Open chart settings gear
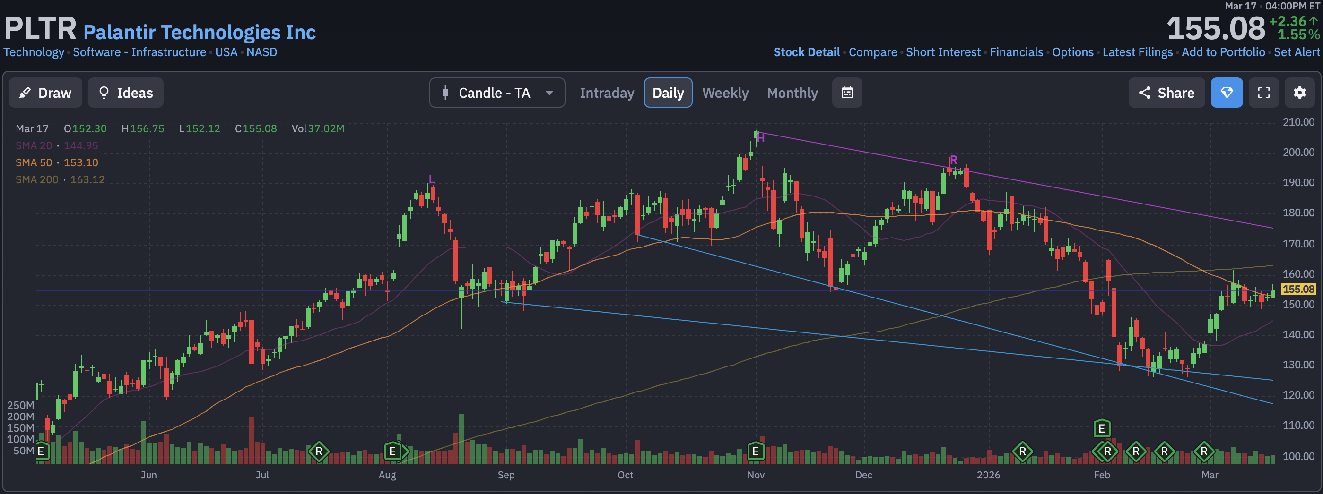The image size is (1323, 494). [1299, 93]
